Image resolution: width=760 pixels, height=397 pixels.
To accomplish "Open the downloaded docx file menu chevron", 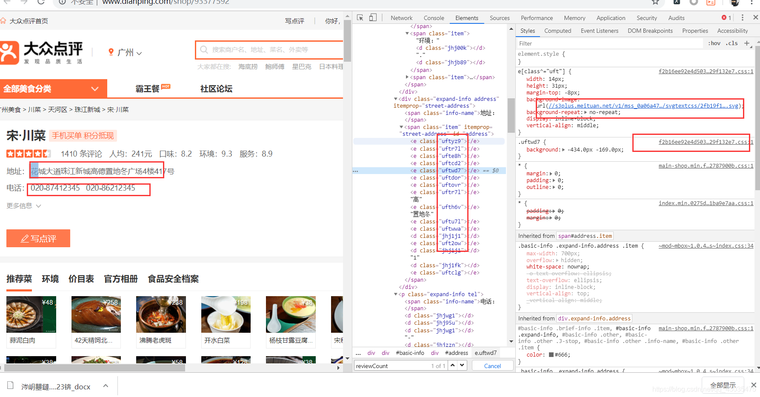I will coord(106,386).
